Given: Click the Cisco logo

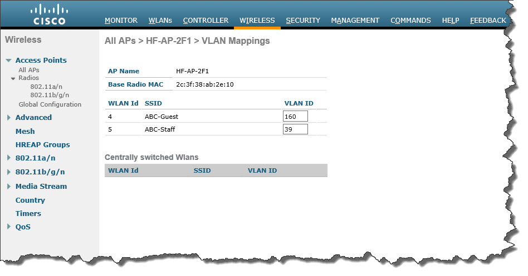Looking at the screenshot, I should tap(49, 14).
